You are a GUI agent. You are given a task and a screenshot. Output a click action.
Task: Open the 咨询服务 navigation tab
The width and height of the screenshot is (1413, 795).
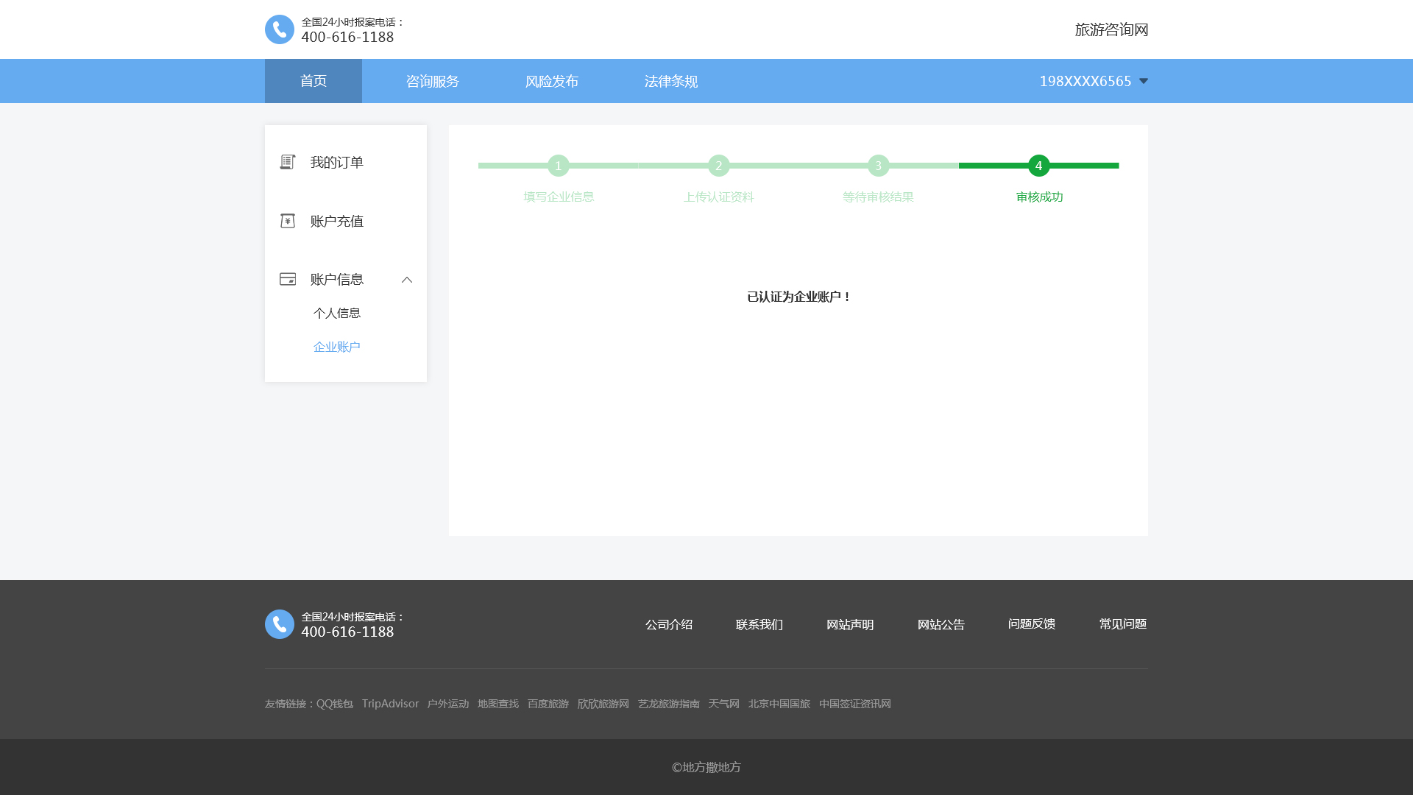(433, 81)
